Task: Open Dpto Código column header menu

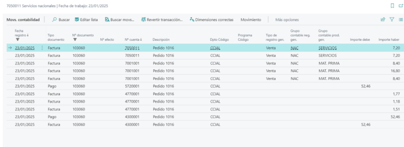Action: pos(219,40)
